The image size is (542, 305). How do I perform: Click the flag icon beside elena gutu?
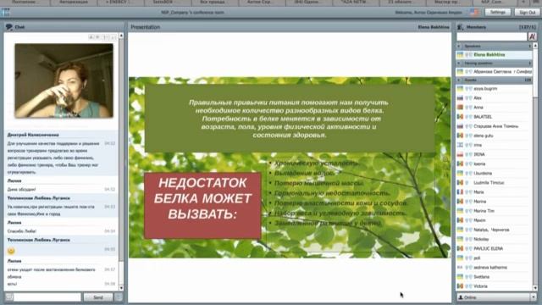[x=460, y=136]
